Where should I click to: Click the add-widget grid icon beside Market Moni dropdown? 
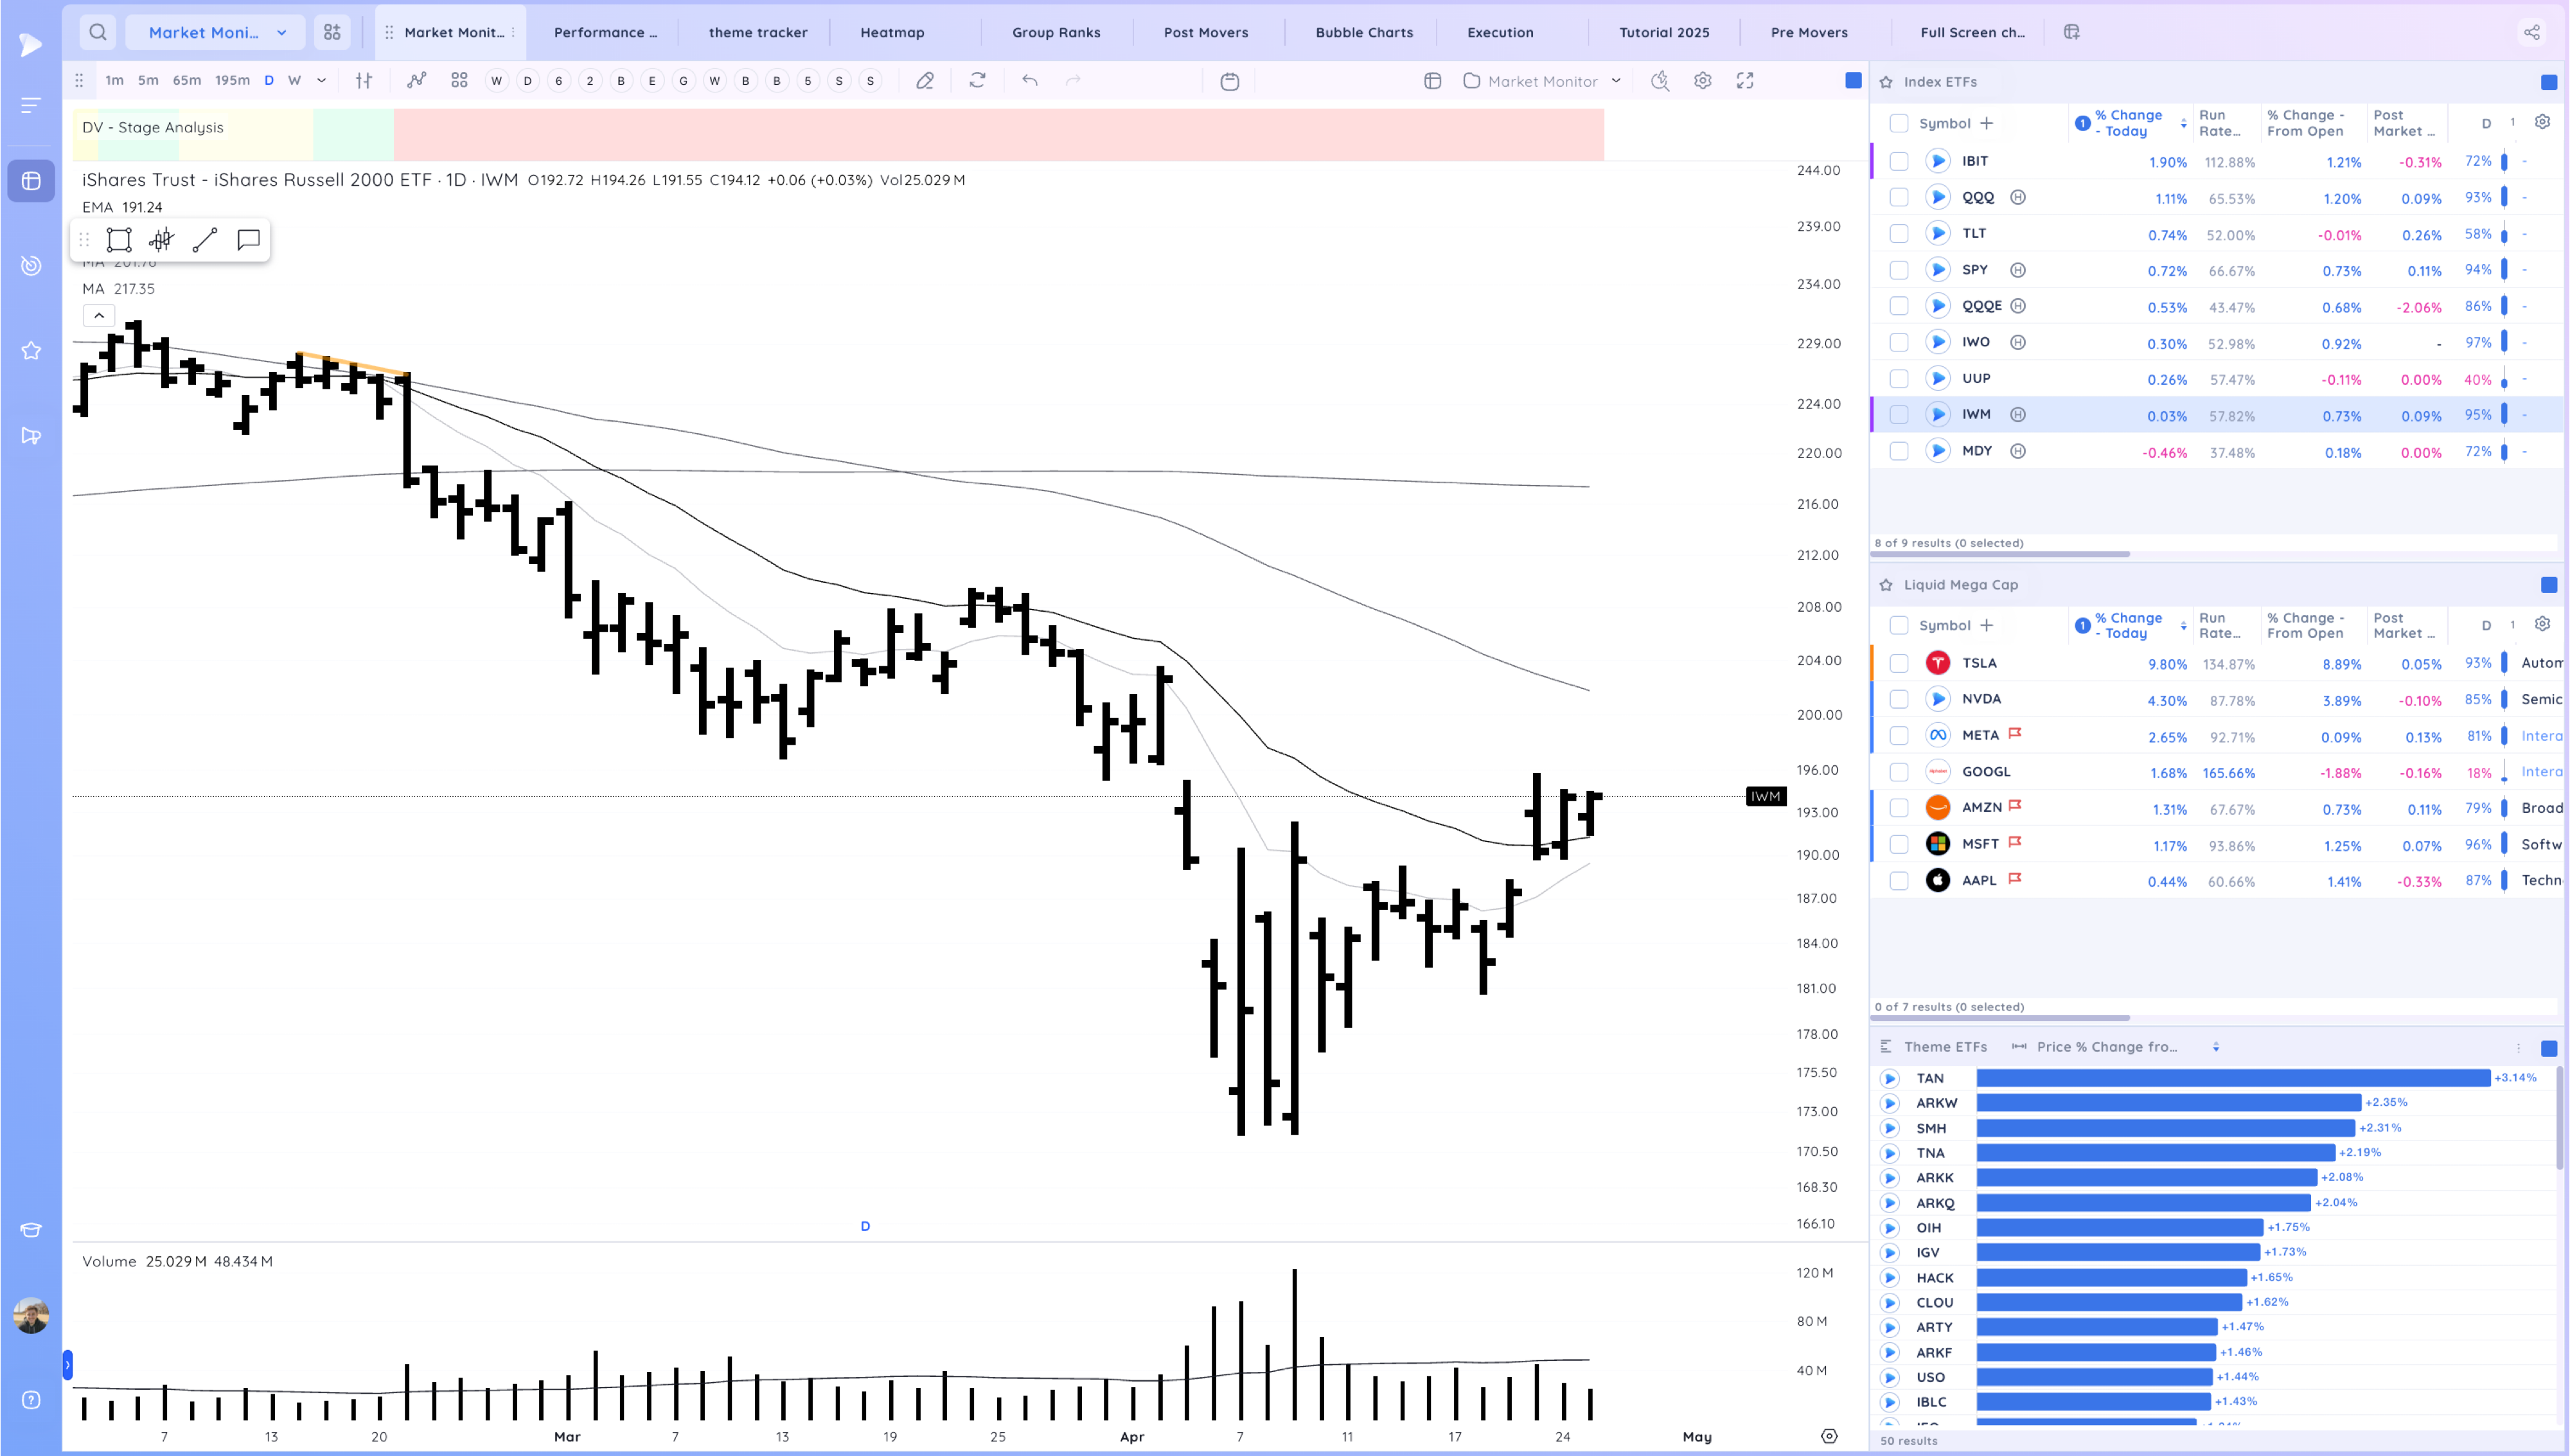(332, 32)
